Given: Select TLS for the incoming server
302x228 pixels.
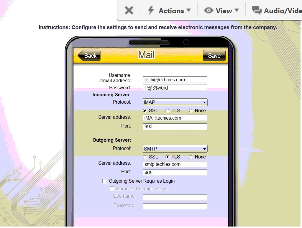Looking at the screenshot, I should click(x=168, y=111).
